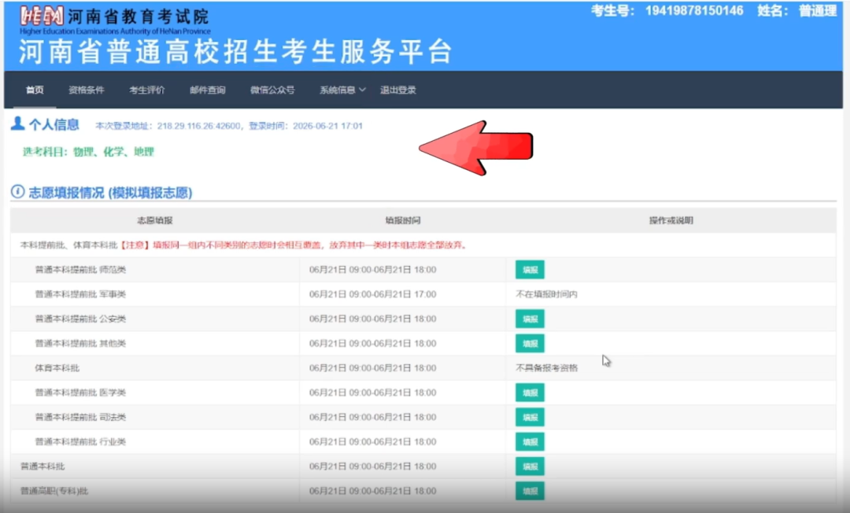Click the 师范类 row fill-in time

[x=372, y=270]
